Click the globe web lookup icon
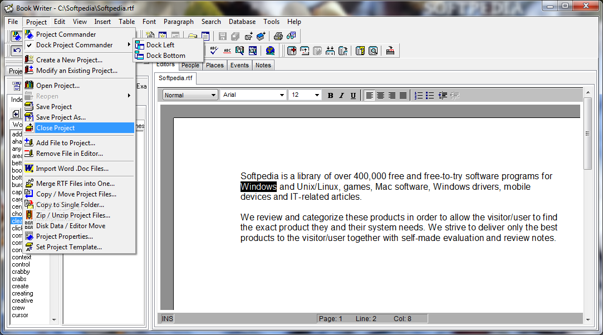The height and width of the screenshot is (335, 603). (x=271, y=51)
